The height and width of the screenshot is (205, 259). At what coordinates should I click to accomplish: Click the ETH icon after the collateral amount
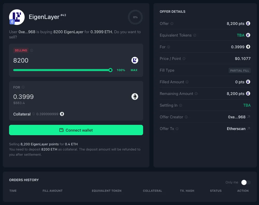[x=62, y=114]
